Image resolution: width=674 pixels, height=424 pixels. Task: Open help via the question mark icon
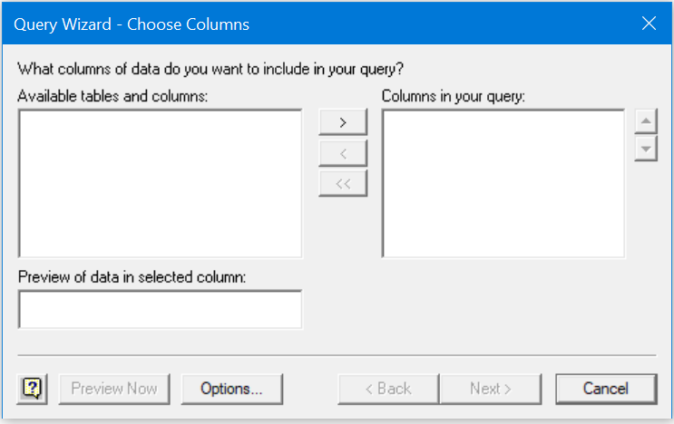pyautogui.click(x=33, y=389)
